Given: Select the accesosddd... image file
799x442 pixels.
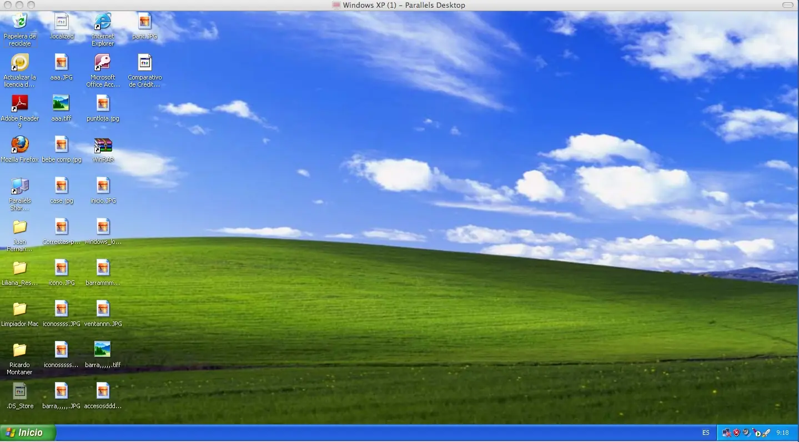Looking at the screenshot, I should pyautogui.click(x=103, y=391).
